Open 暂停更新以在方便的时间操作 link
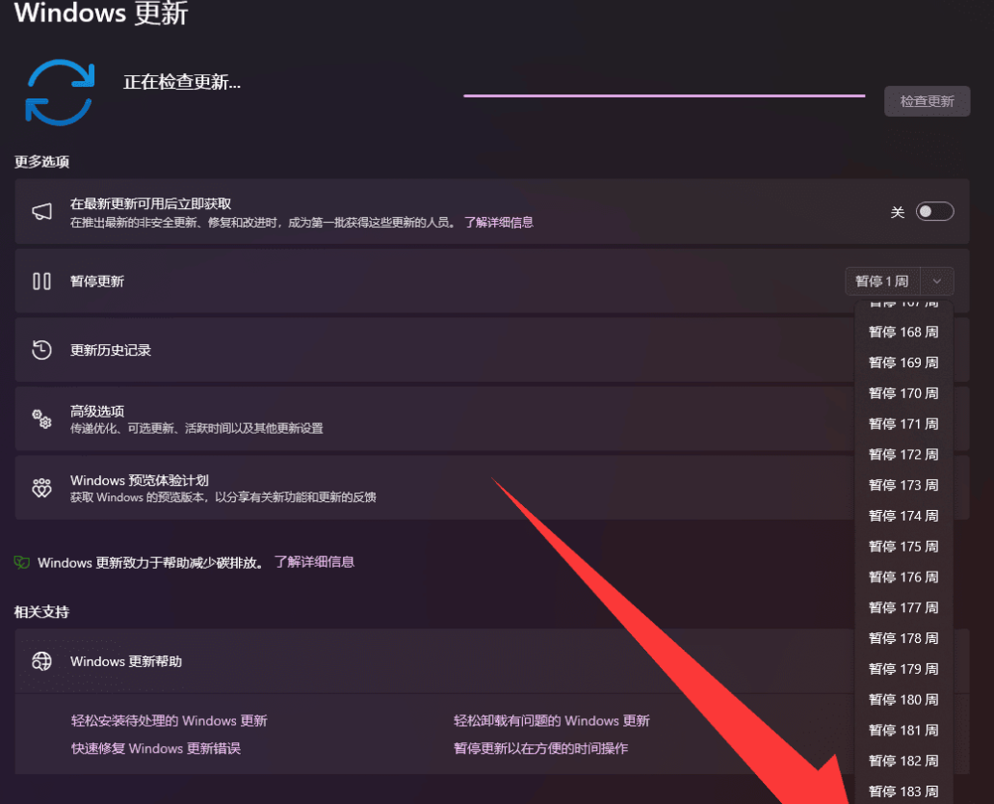Screen dimensions: 994x804 click(x=540, y=749)
